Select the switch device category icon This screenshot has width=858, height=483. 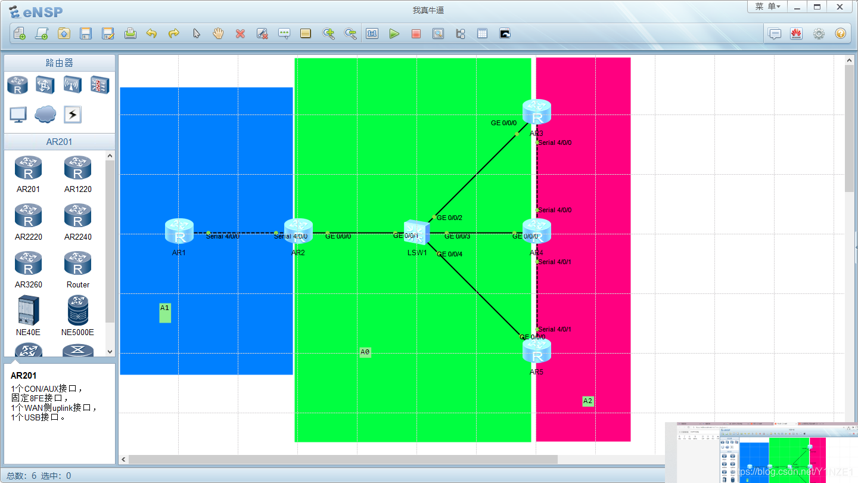coord(45,85)
